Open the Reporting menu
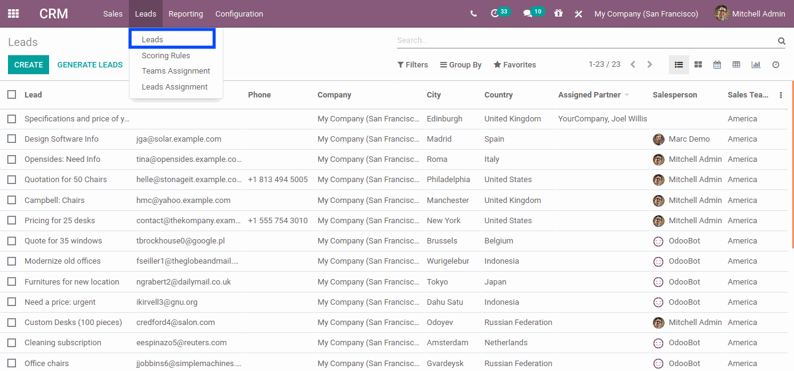Viewport: 794px width, 371px height. point(185,13)
